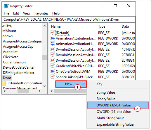Click the tree pane scroll right arrow
151x130 pixels.
[39, 91]
